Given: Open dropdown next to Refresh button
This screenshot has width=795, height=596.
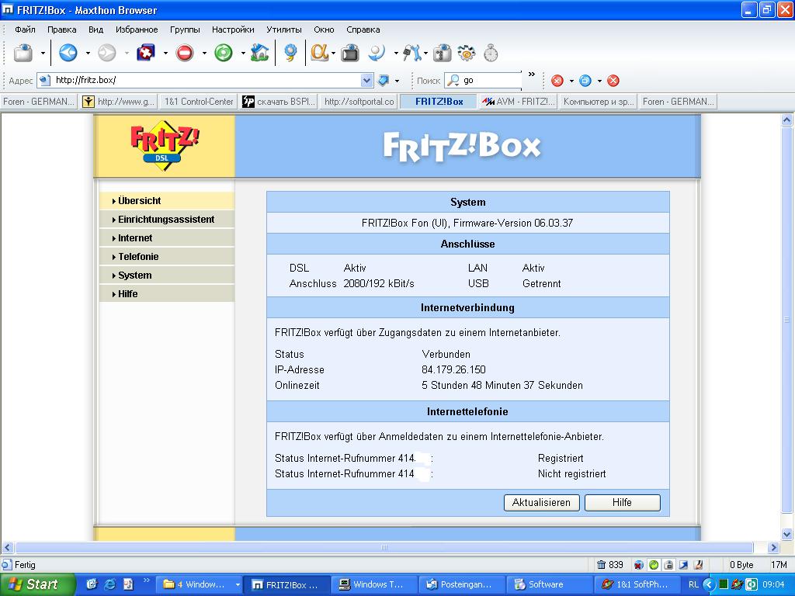Looking at the screenshot, I should pyautogui.click(x=243, y=53).
